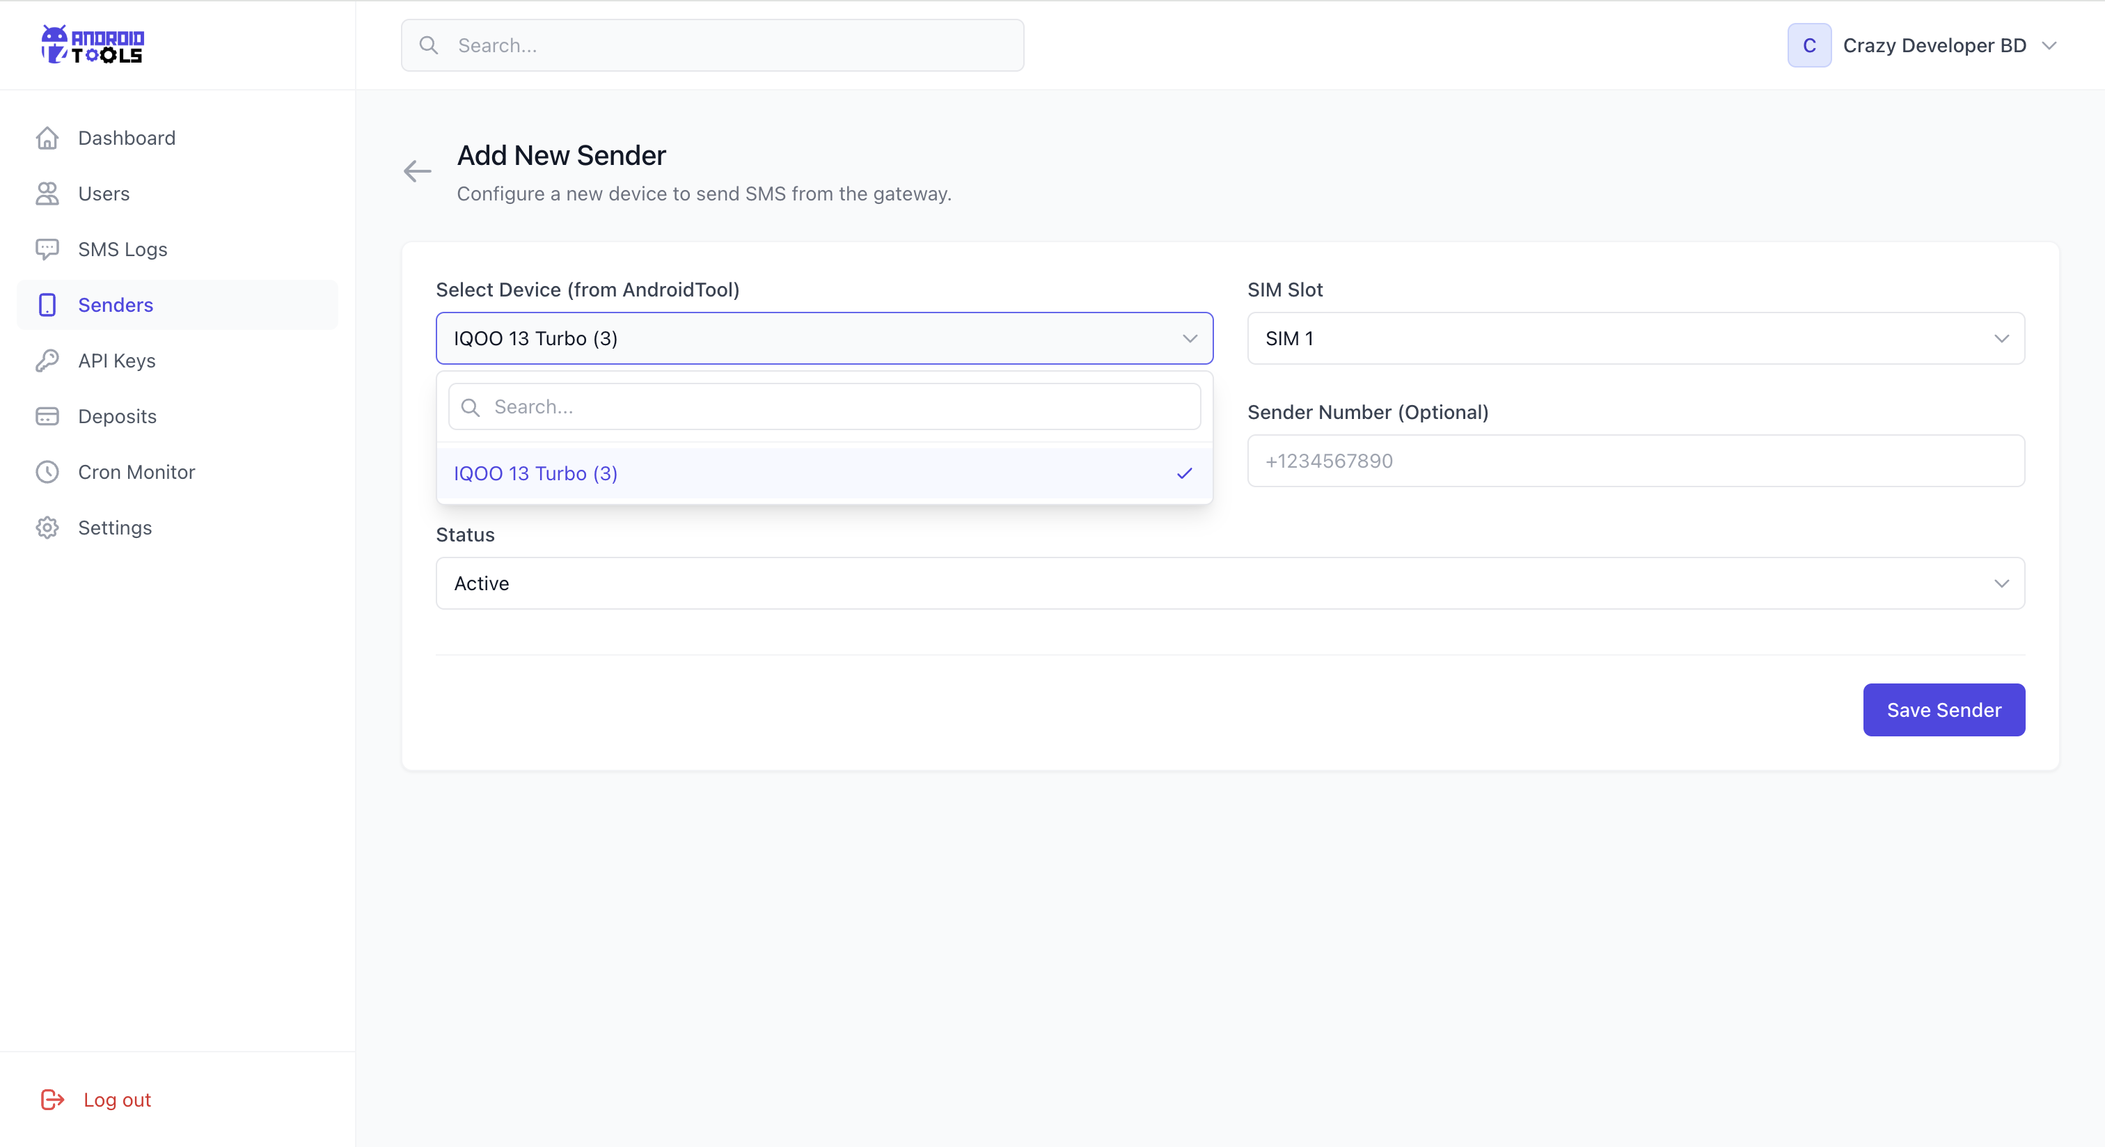Click the Settings gear icon
The width and height of the screenshot is (2105, 1147).
point(47,528)
